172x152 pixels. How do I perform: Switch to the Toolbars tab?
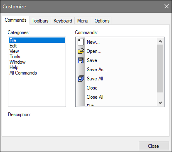(x=40, y=21)
